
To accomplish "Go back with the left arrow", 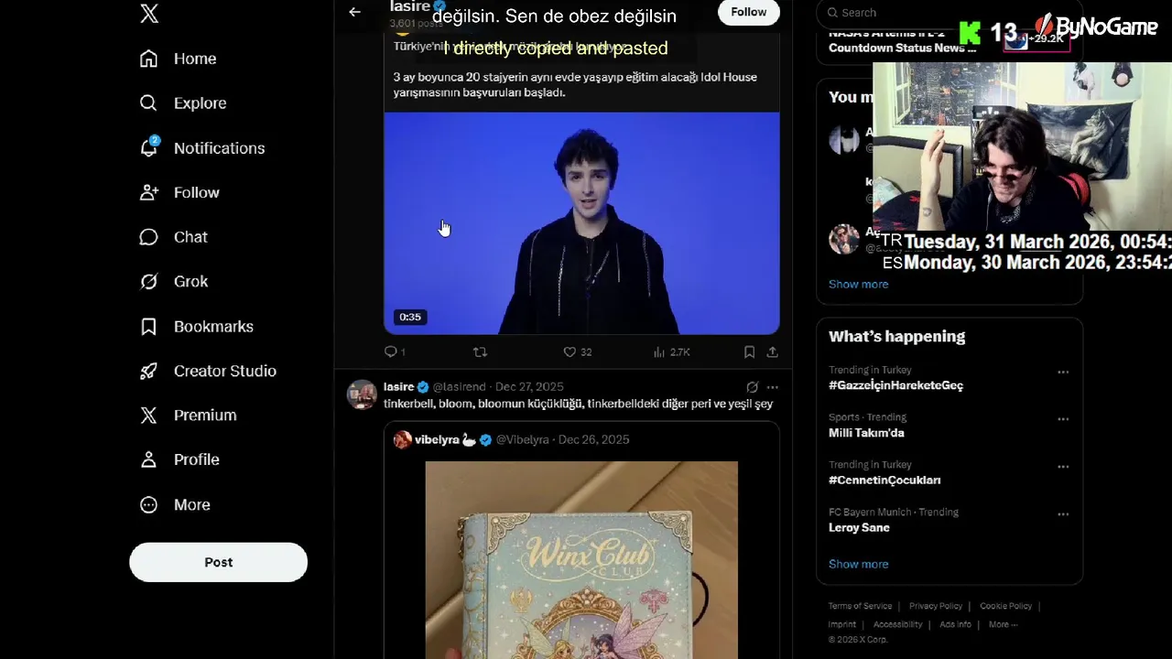I will (354, 12).
